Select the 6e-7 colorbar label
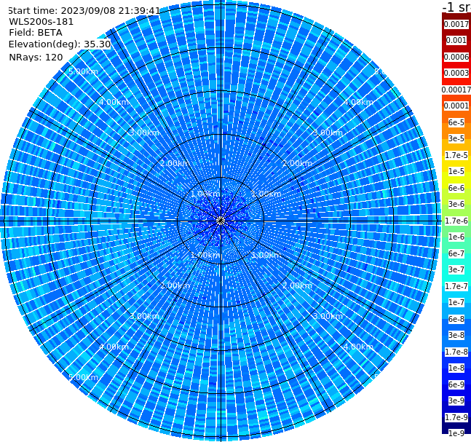The image size is (471, 442). click(x=456, y=253)
